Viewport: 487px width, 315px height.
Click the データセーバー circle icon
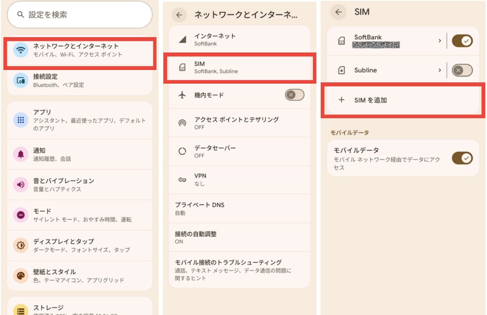pyautogui.click(x=182, y=152)
